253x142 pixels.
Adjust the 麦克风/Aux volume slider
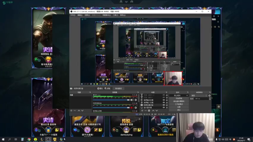coord(111,100)
